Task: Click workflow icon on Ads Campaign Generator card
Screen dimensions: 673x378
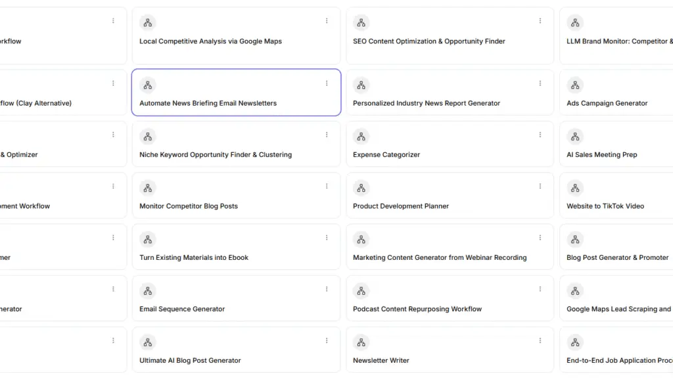Action: pos(575,85)
